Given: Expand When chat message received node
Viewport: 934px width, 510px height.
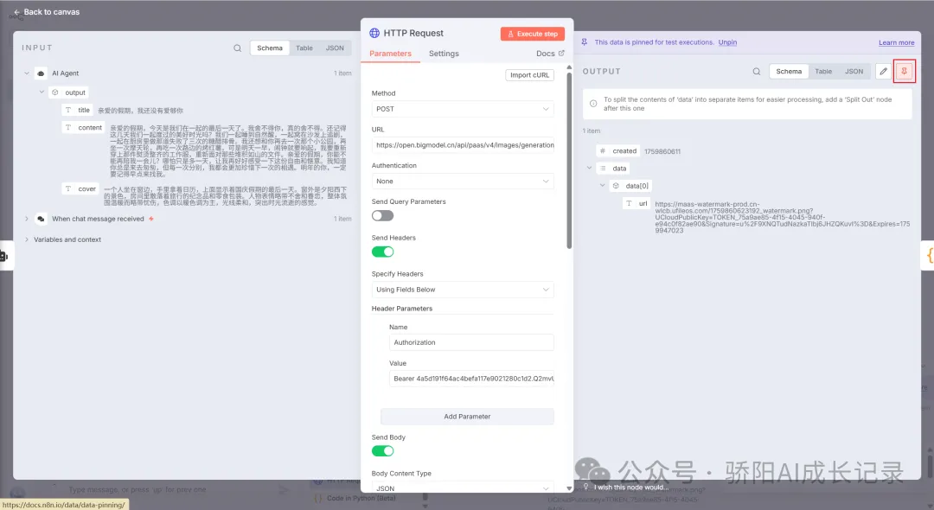Looking at the screenshot, I should (27, 219).
